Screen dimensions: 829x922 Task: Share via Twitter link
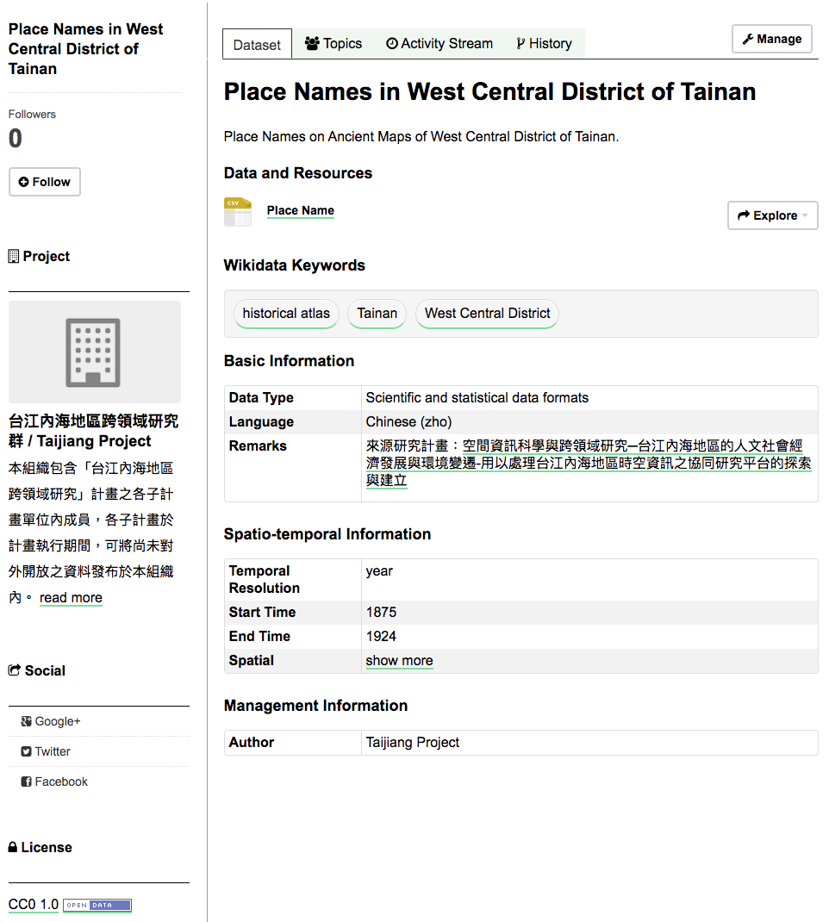46,751
